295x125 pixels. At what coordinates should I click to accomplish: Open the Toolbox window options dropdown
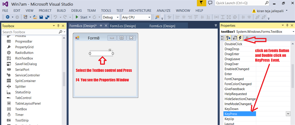[x=54, y=26]
